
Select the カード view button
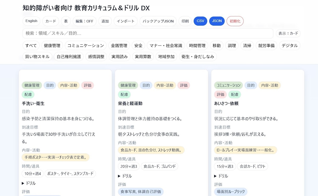pyautogui.click(x=51, y=21)
